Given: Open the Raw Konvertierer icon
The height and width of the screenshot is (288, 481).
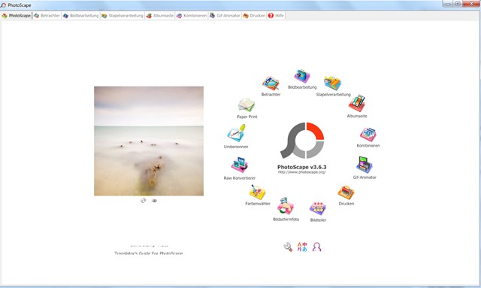Looking at the screenshot, I should pyautogui.click(x=240, y=165).
